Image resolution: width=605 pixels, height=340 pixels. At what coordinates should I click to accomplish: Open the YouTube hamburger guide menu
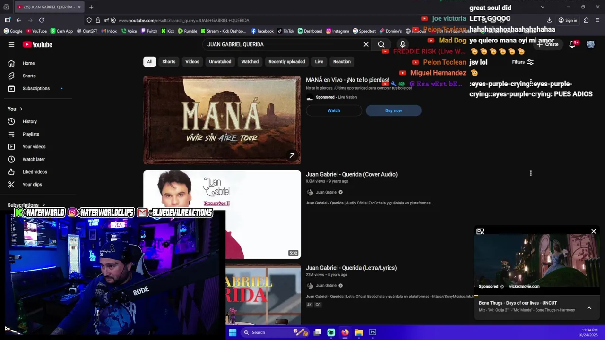(11, 44)
